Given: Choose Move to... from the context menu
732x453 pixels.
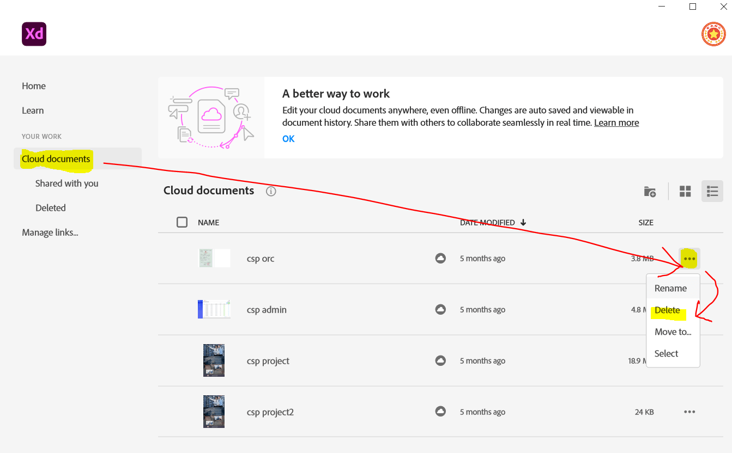Looking at the screenshot, I should click(x=673, y=332).
